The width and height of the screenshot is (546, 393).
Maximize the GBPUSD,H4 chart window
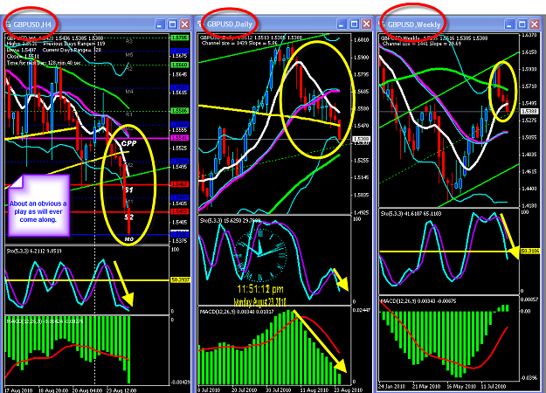tap(172, 24)
